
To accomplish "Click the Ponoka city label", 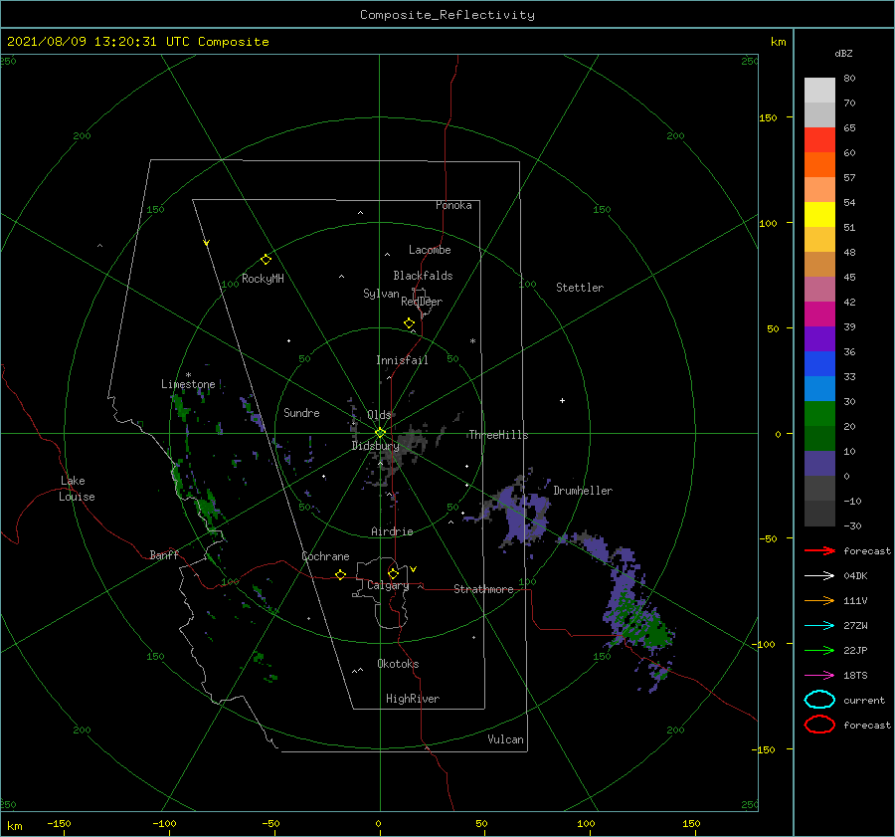I will tap(453, 205).
